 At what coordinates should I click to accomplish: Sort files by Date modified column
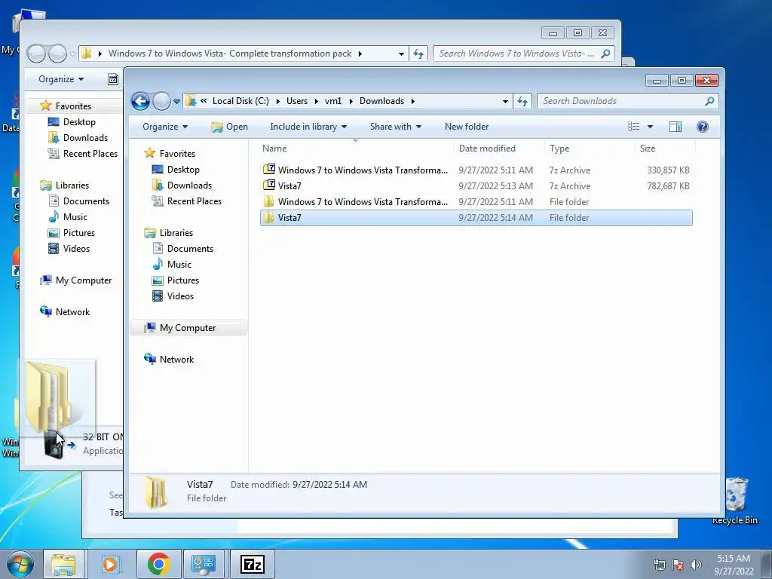click(x=499, y=149)
